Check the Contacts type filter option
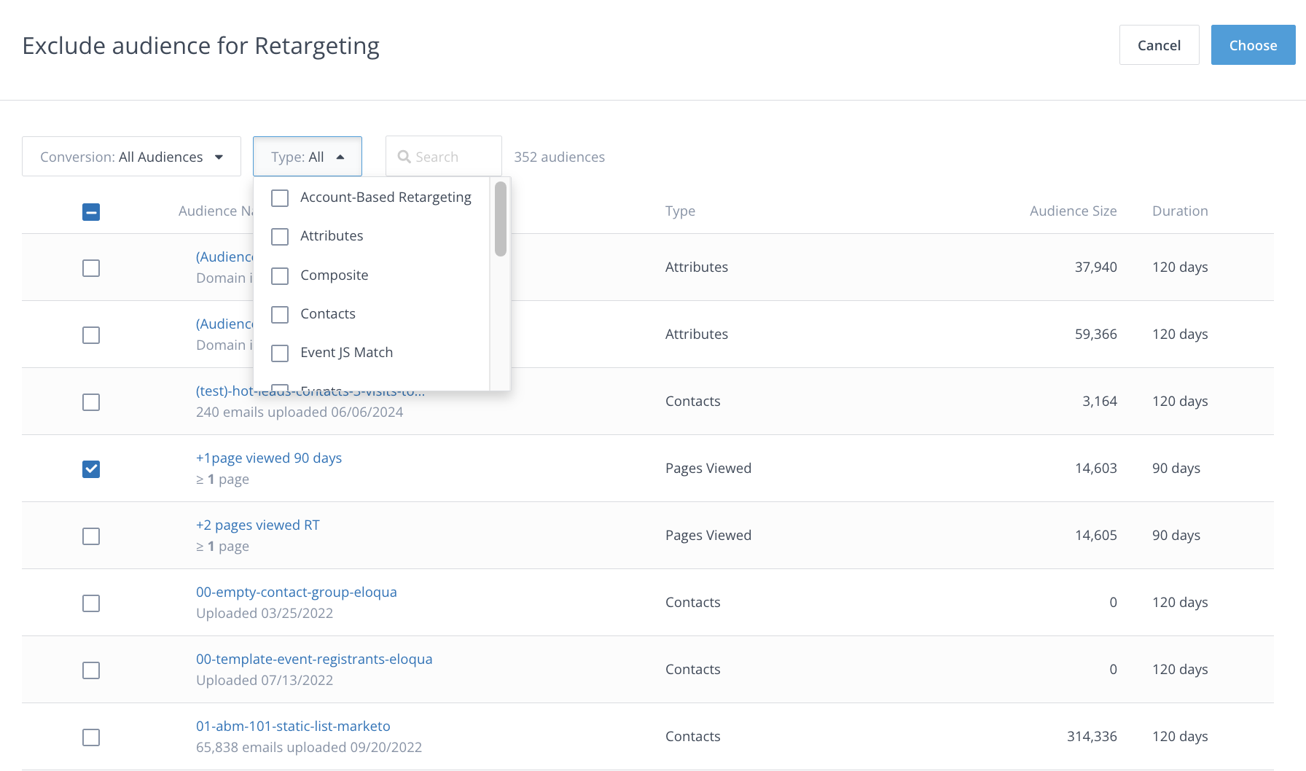Image resolution: width=1306 pixels, height=771 pixels. pyautogui.click(x=280, y=315)
